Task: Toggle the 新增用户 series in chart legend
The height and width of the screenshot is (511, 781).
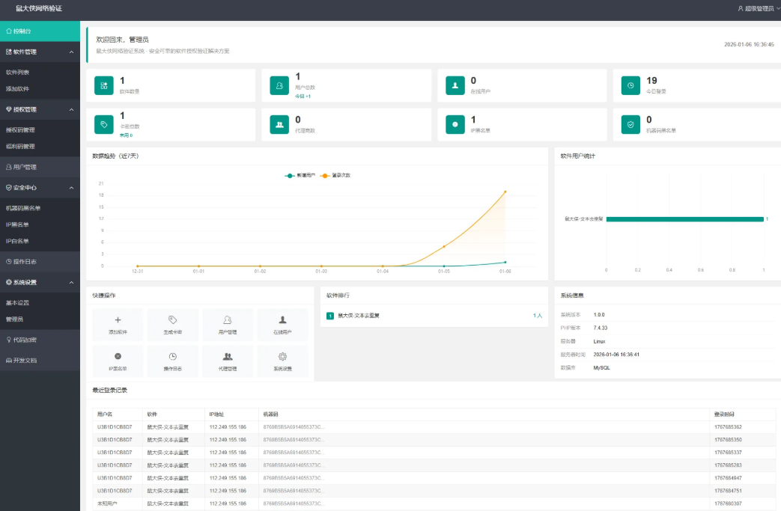Action: click(x=300, y=175)
